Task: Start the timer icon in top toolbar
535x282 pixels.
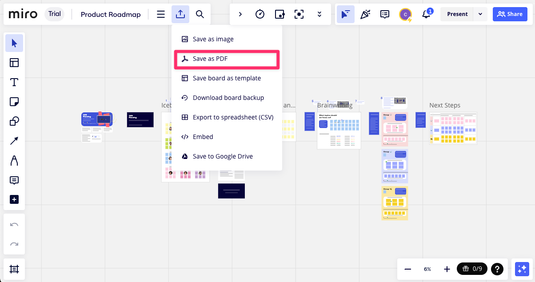Action: point(260,14)
